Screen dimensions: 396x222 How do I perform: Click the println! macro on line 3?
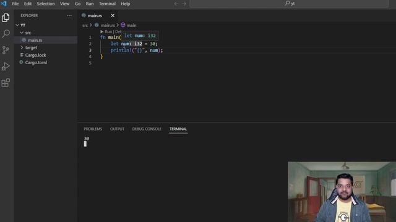121,51
